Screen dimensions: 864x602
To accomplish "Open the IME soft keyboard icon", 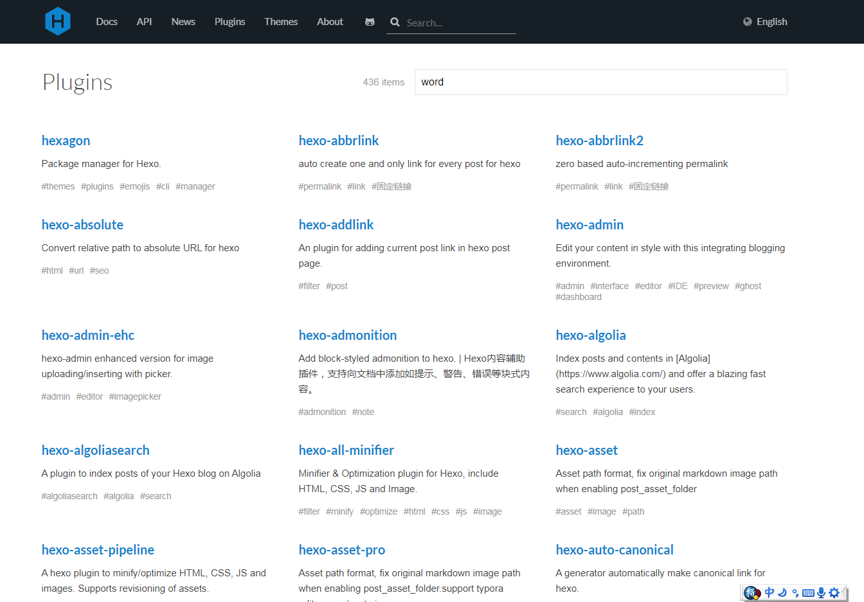I will (x=809, y=593).
